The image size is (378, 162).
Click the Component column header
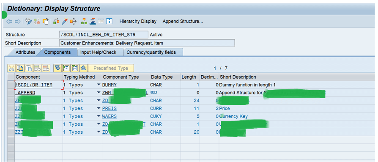click(x=39, y=77)
